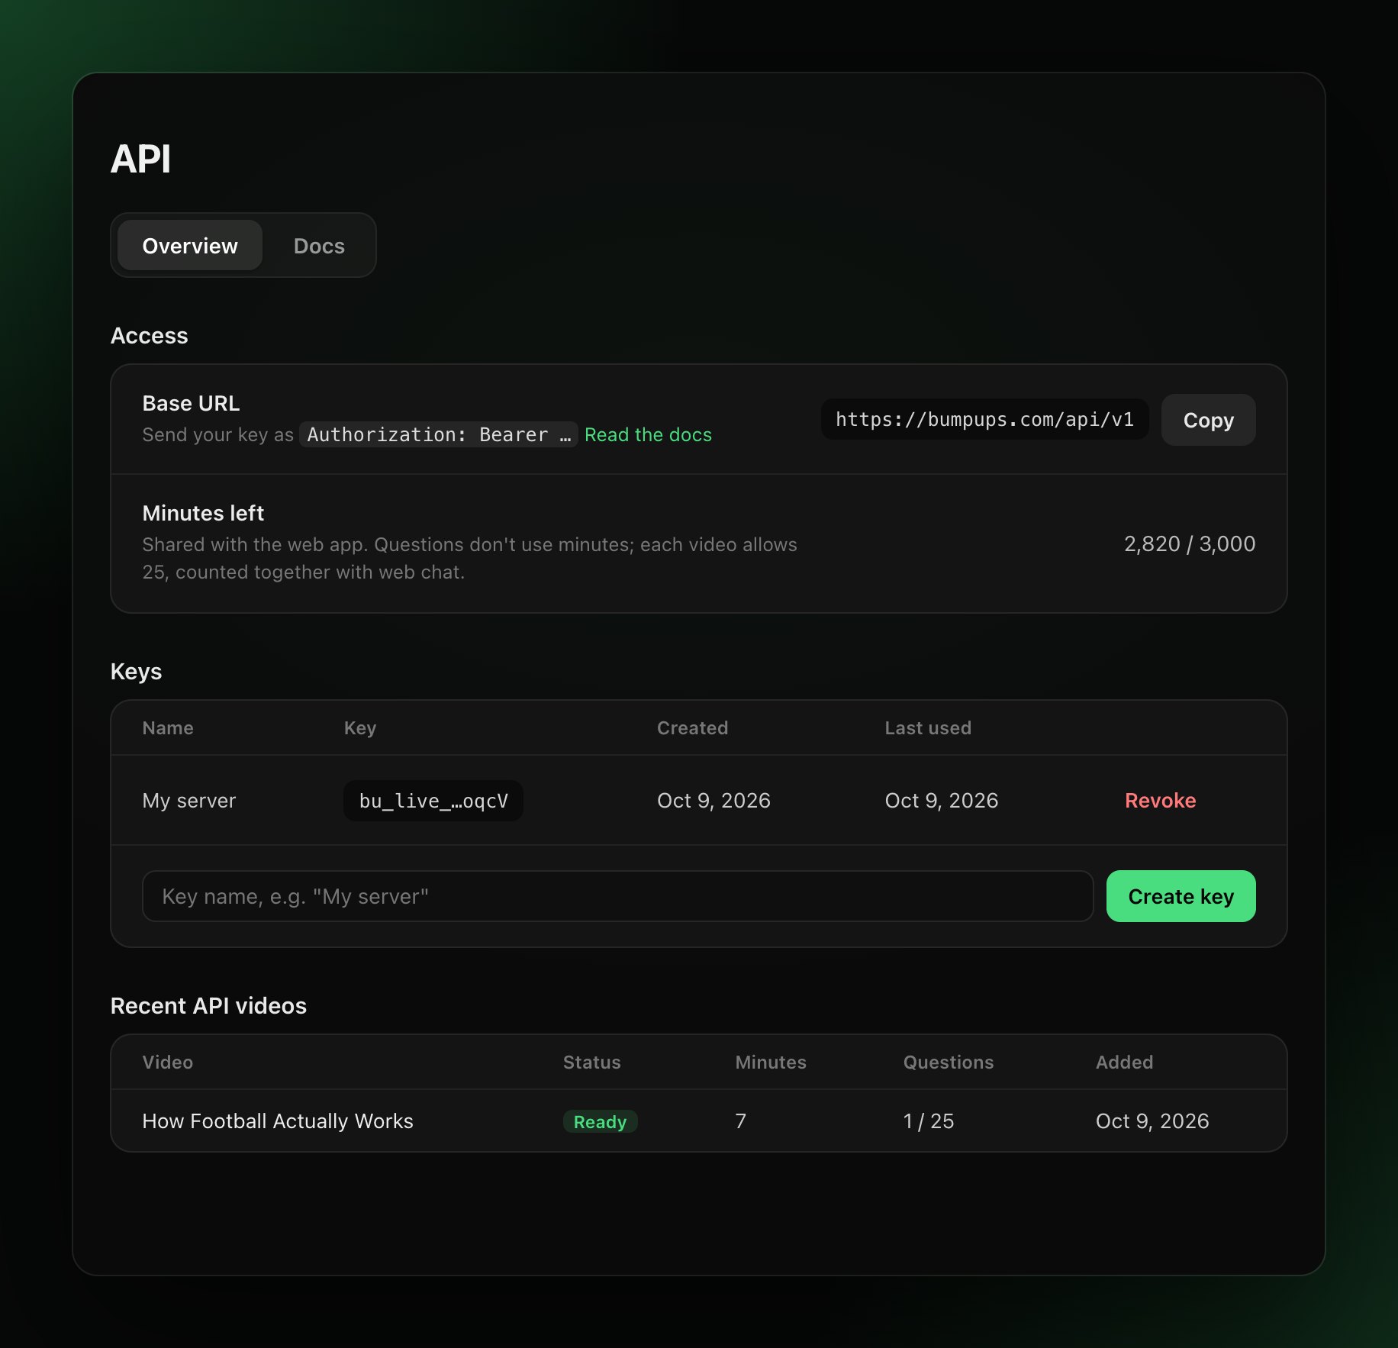Click the Minutes column header in videos table

(x=771, y=1062)
